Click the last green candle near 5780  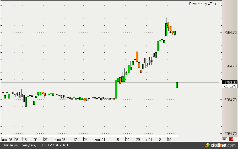[177, 85]
